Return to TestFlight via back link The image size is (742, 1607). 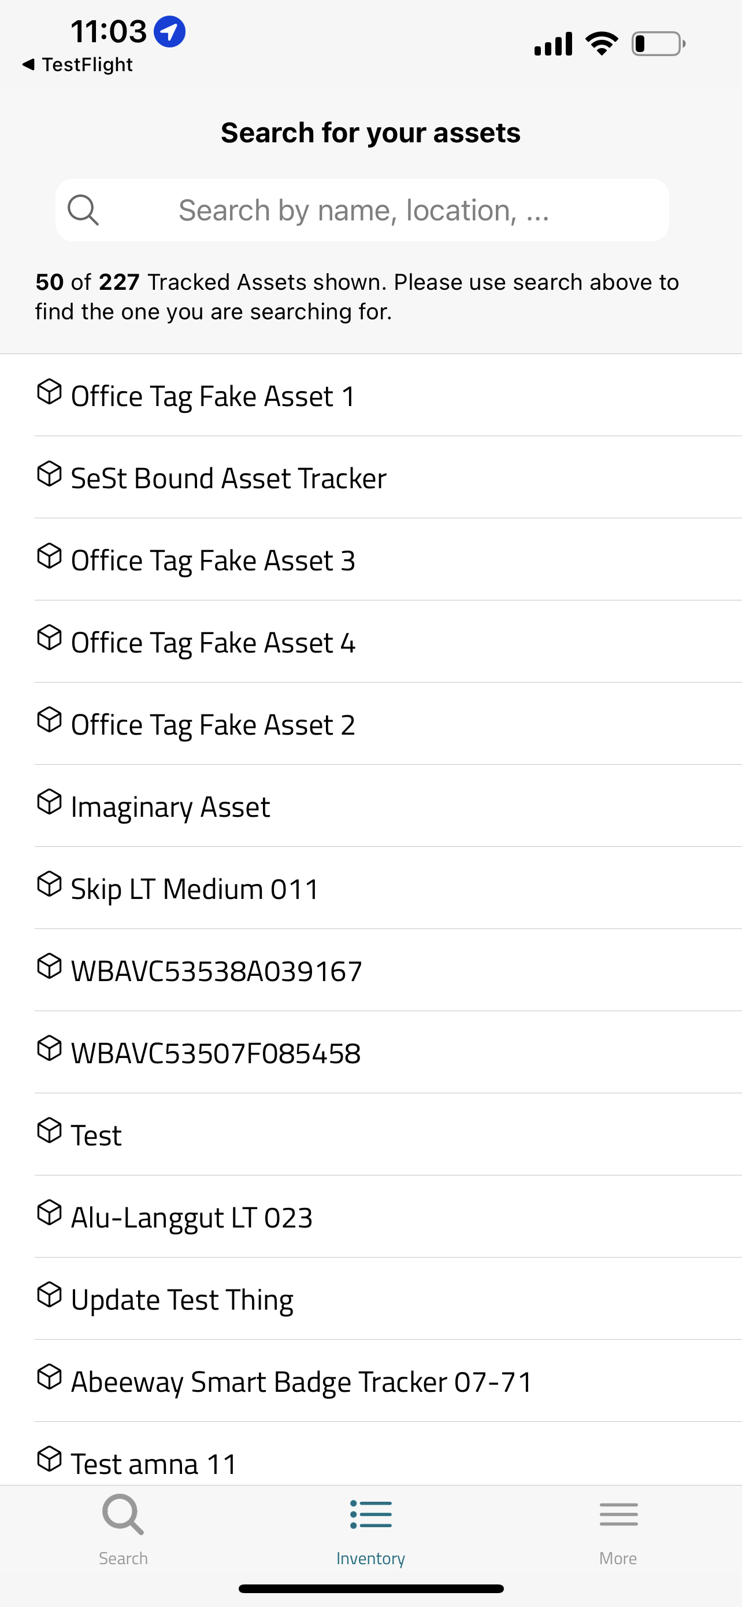[78, 64]
